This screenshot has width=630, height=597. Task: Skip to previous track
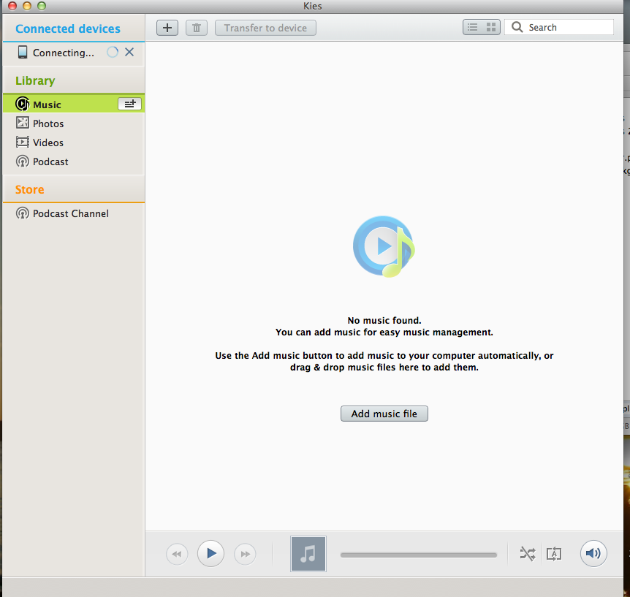177,554
